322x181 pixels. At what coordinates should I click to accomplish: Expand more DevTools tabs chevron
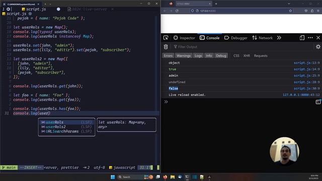pos(279,38)
